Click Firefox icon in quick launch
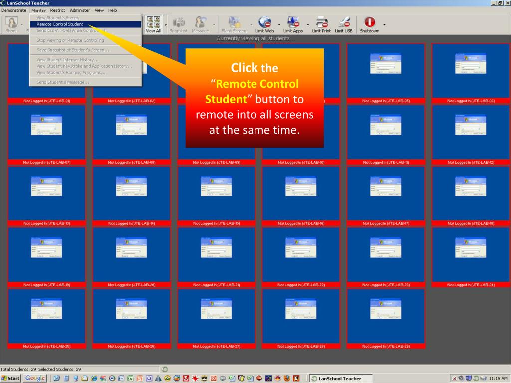The width and height of the screenshot is (511, 383). click(x=287, y=378)
